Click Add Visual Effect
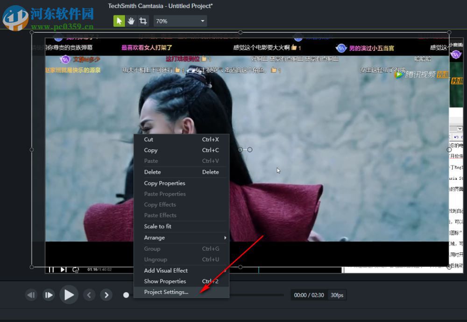Screen dimensions: 467x322 point(165,270)
